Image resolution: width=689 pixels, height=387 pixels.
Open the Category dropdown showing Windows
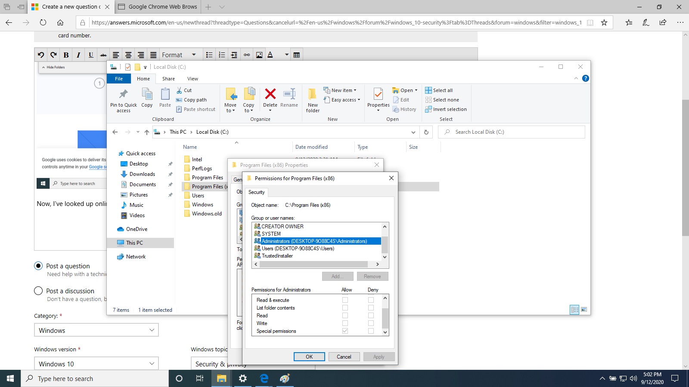[96, 330]
